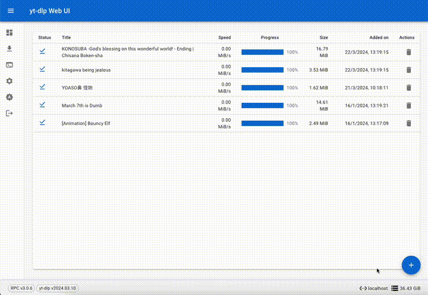The width and height of the screenshot is (428, 295).
Task: Click the blue add download plus button
Action: [x=411, y=265]
